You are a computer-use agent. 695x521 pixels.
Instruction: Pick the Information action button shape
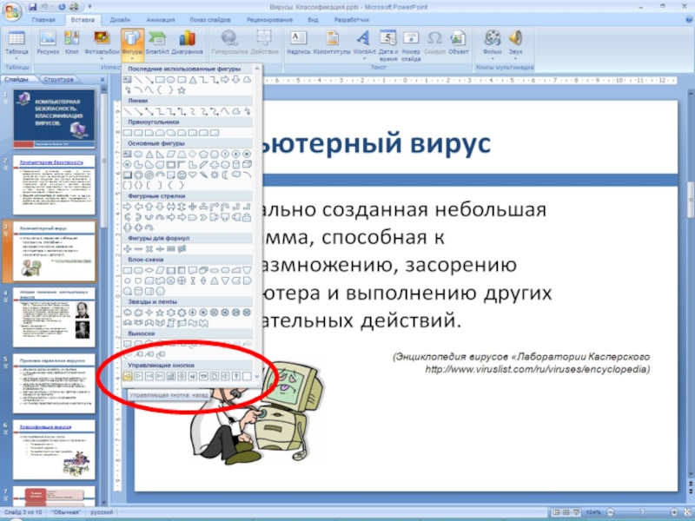coord(182,376)
